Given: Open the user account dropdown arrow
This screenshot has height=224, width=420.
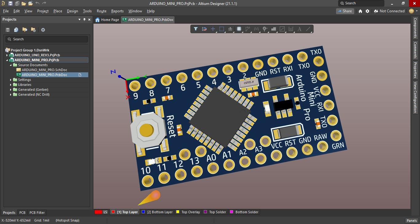Looking at the screenshot, I should point(417,11).
